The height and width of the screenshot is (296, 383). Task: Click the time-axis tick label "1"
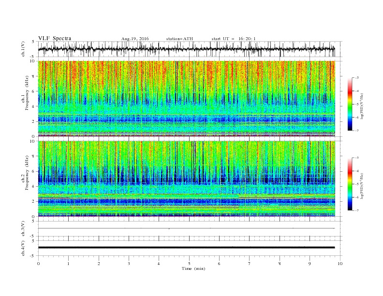[x=68, y=264]
